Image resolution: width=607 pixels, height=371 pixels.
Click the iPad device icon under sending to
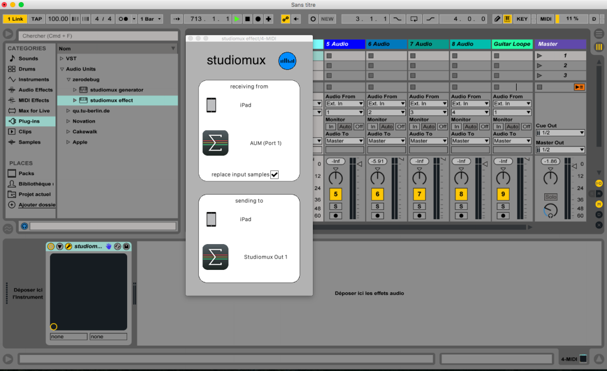[211, 219]
